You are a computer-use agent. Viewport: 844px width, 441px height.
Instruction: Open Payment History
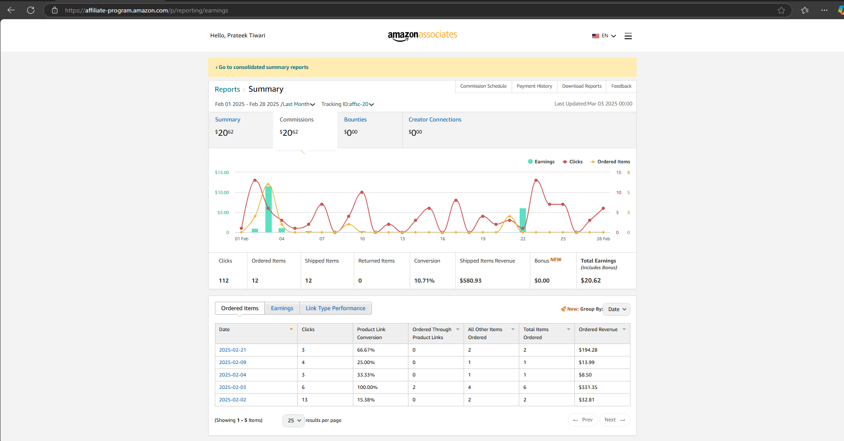[x=534, y=86]
